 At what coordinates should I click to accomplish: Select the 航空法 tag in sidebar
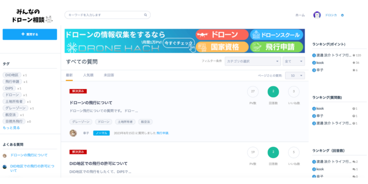(x=11, y=115)
